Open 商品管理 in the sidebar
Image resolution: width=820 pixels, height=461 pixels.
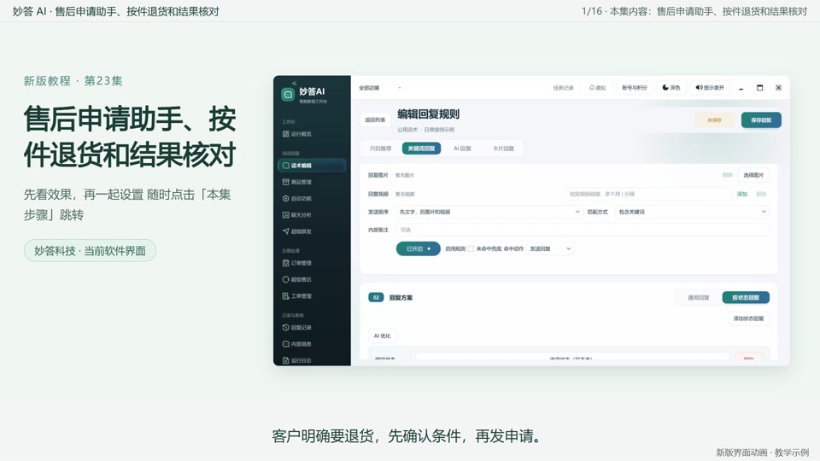pos(296,182)
